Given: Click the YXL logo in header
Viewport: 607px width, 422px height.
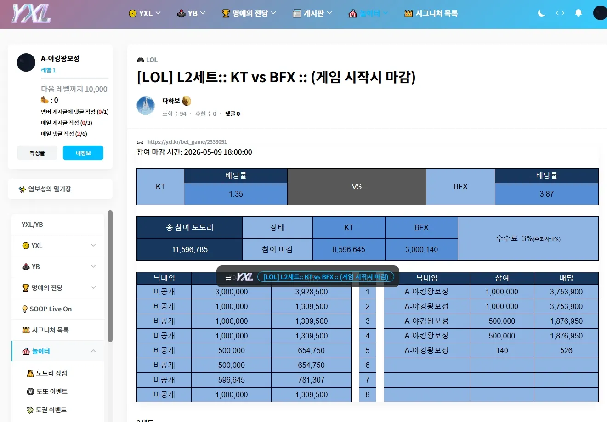Looking at the screenshot, I should (31, 13).
